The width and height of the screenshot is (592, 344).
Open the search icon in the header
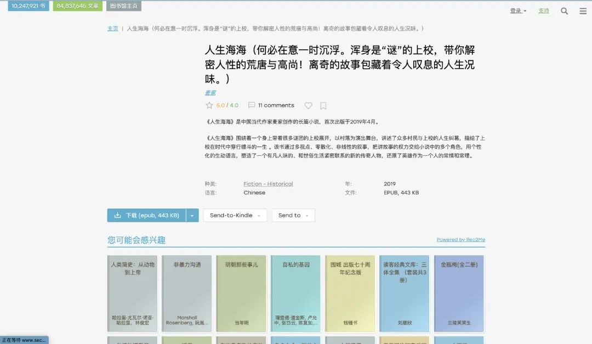click(564, 10)
